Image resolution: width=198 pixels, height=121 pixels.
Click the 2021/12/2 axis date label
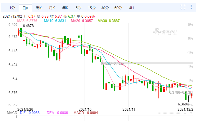click(x=185, y=110)
